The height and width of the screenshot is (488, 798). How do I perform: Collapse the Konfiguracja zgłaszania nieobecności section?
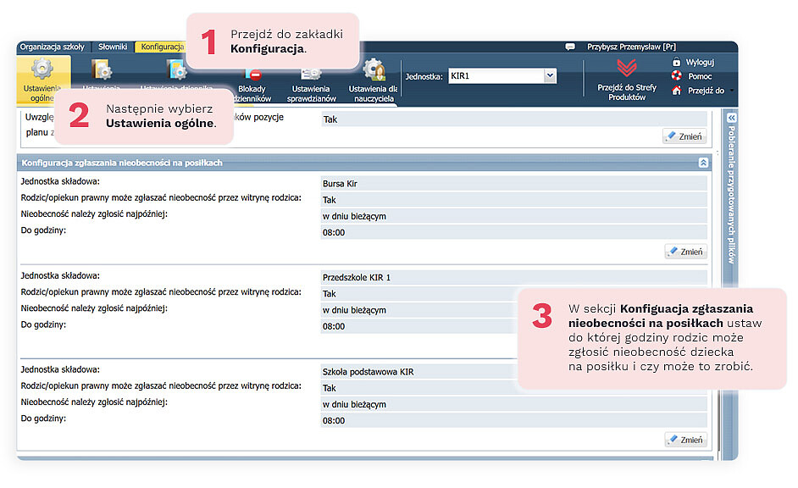(x=703, y=163)
